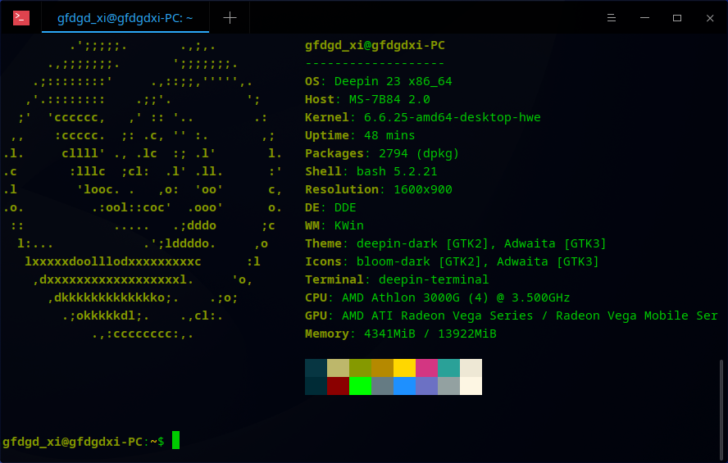Screen dimensions: 728x463
Task: Click the 'WM: KWin' line
Action: (334, 225)
